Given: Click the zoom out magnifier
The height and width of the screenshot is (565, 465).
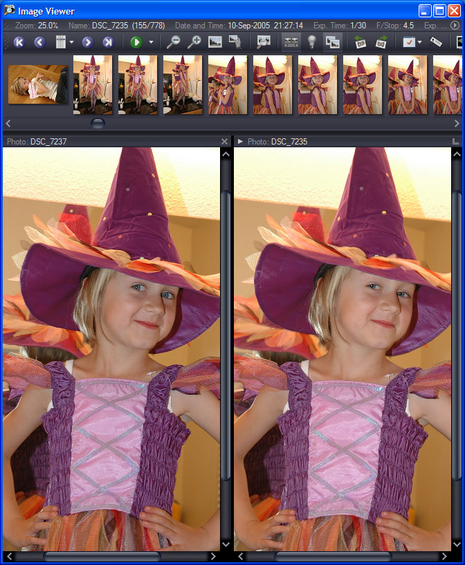Looking at the screenshot, I should tap(173, 42).
